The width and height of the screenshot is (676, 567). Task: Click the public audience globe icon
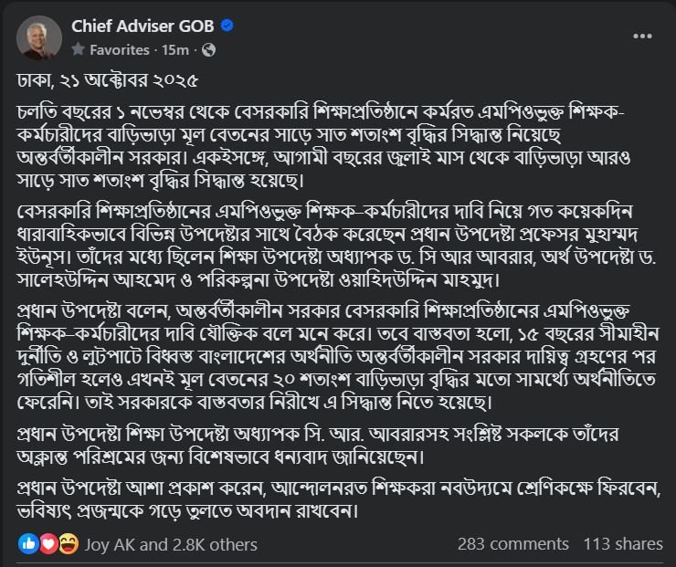click(x=209, y=48)
